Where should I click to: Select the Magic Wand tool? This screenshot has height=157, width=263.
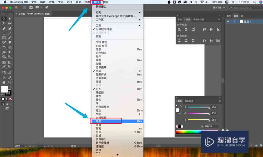click(x=4, y=23)
